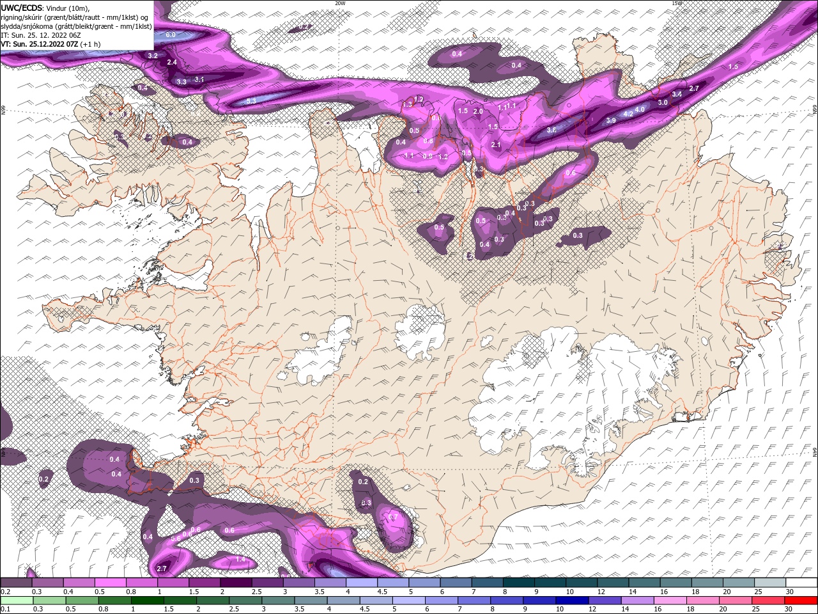Screen dimensions: 818x614
Task: Click the dark teal 8–9 swatch on the upper legend row
Action: (519, 583)
